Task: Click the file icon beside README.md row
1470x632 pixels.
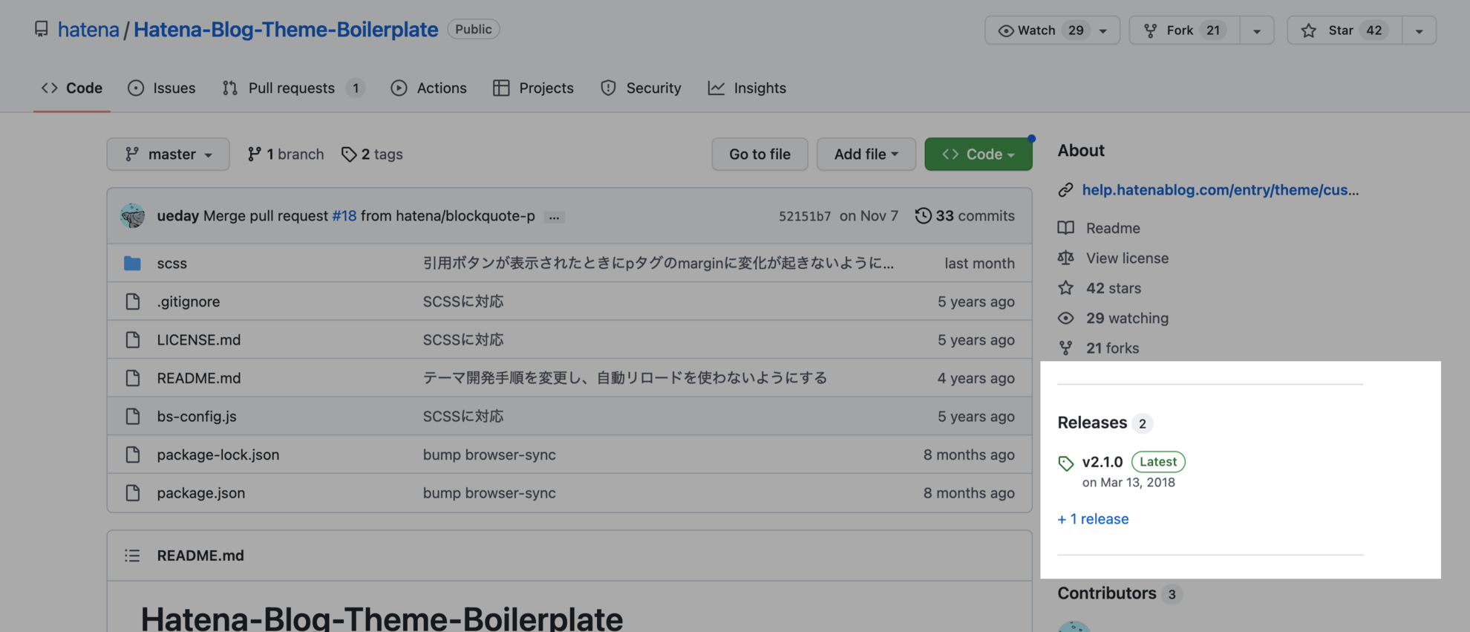Action: click(x=132, y=377)
